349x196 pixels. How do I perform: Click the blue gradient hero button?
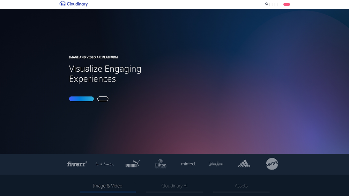coord(81,99)
